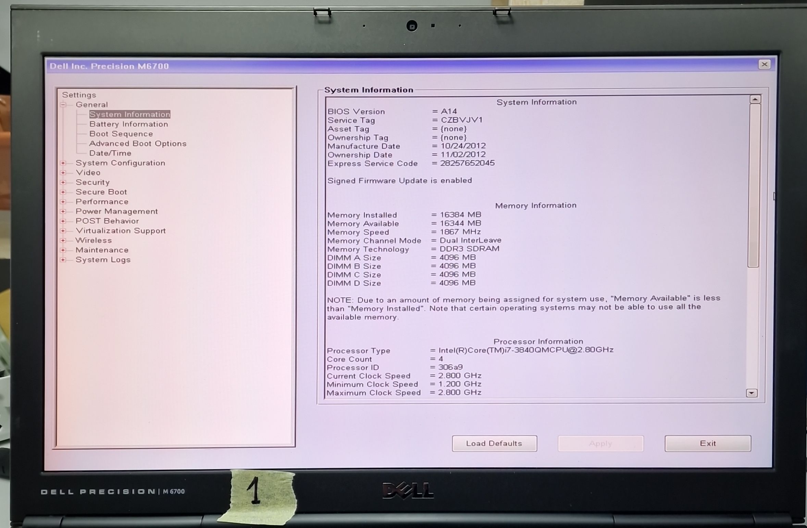807x528 pixels.
Task: Click the Core Count label
Action: click(349, 359)
